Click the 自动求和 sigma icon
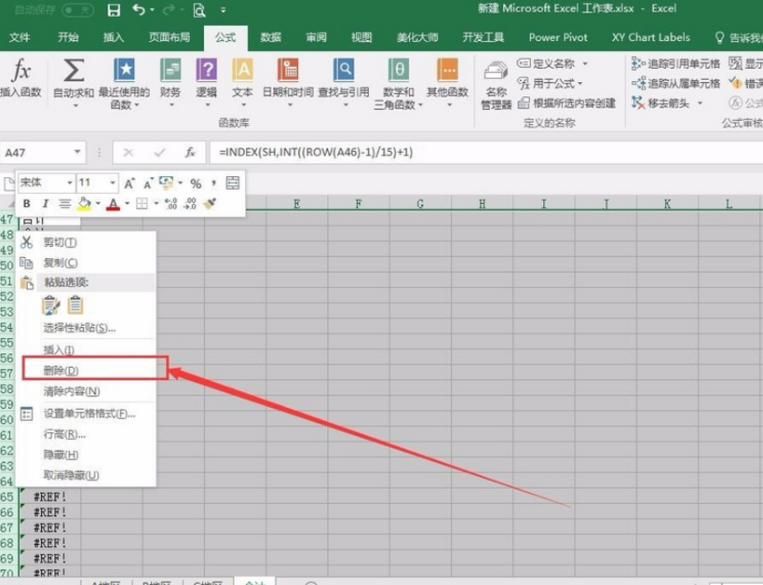 (73, 71)
